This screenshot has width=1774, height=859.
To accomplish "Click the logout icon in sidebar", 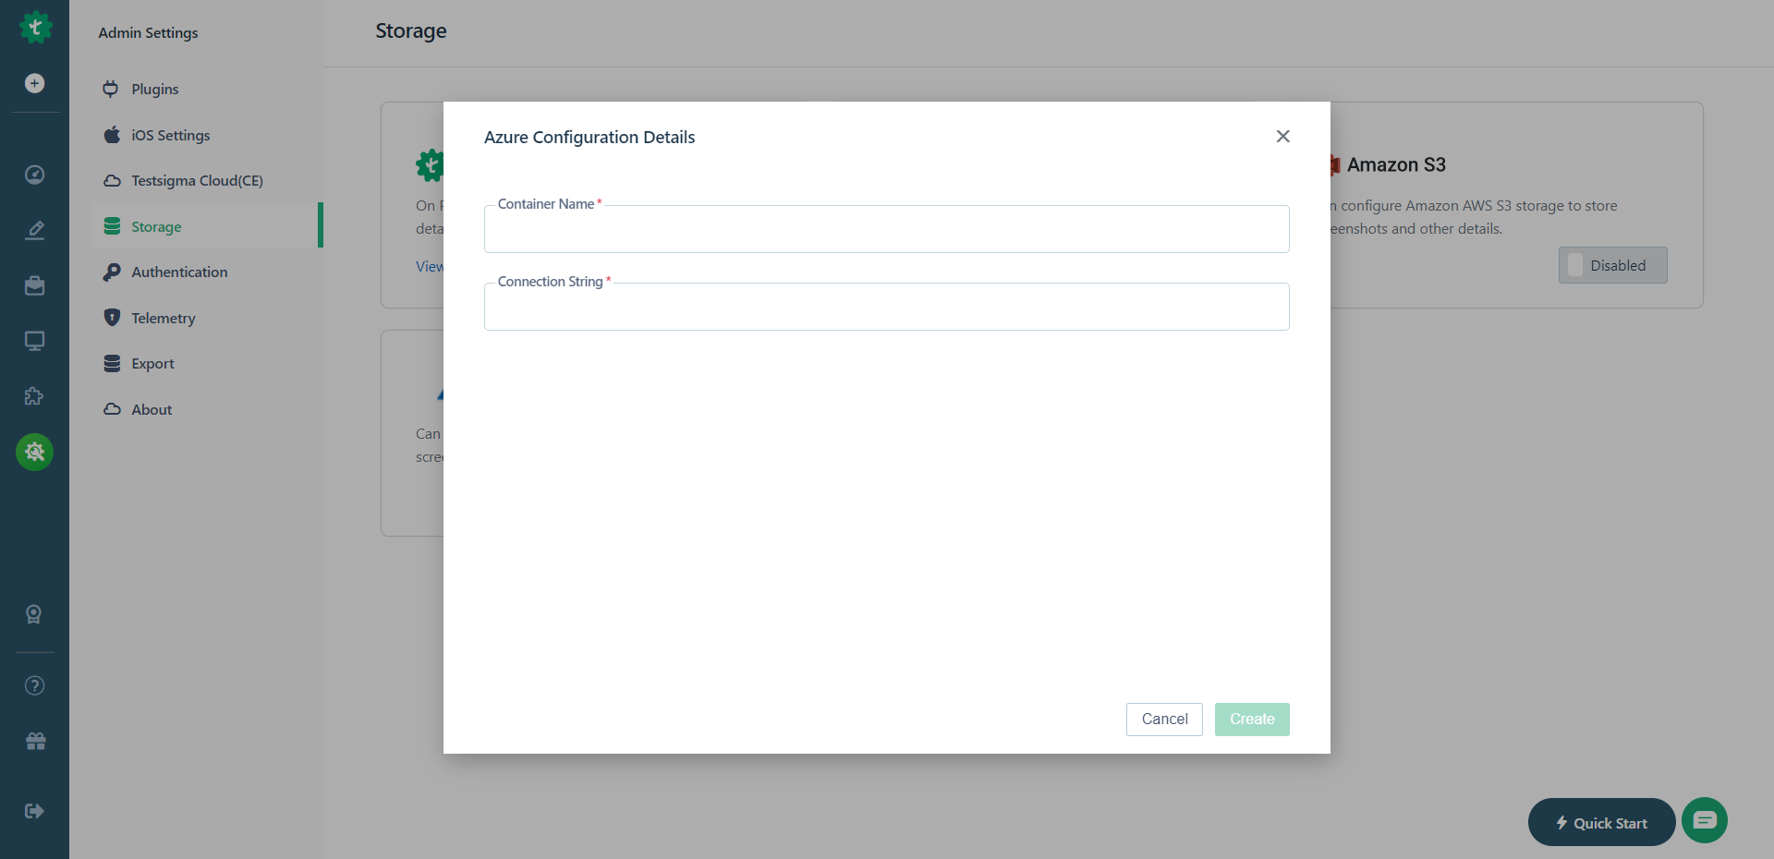I will pos(34,811).
